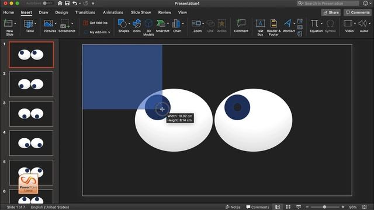Open Comments button at top right
Image resolution: width=374 pixels, height=210 pixels.
coord(357,12)
